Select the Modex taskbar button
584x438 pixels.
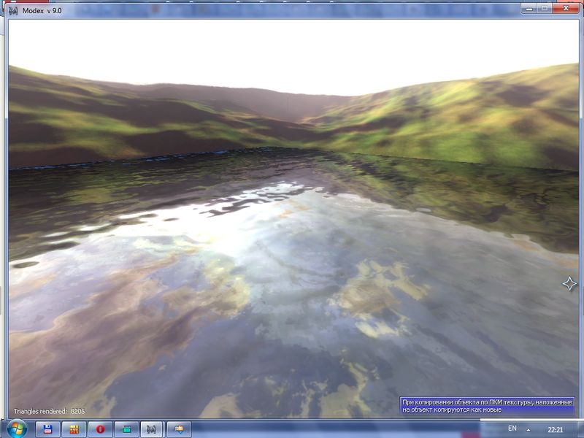click(x=153, y=429)
